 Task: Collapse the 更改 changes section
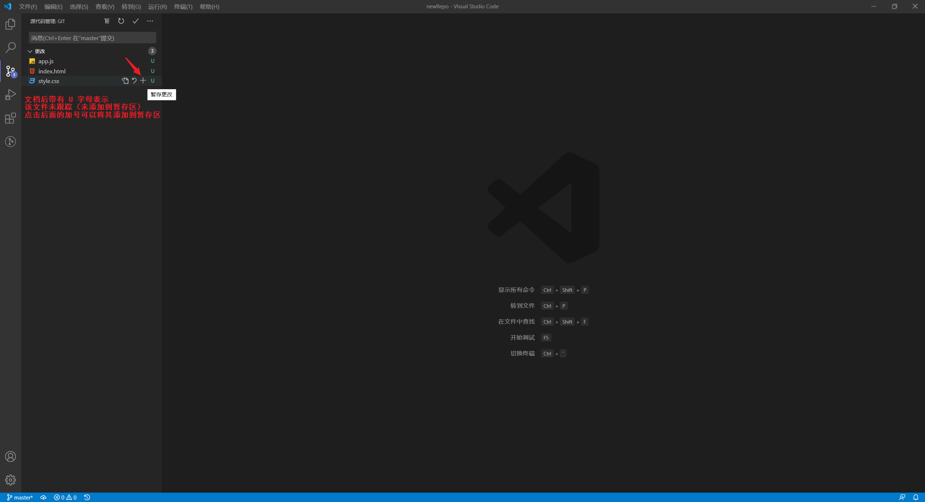coord(30,51)
